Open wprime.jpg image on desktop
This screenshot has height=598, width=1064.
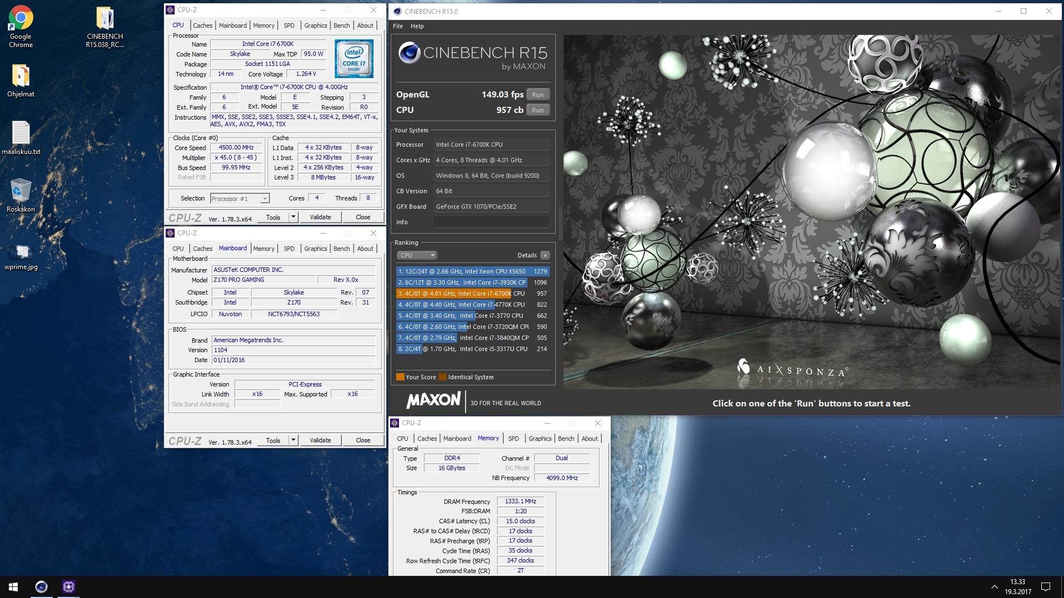coord(21,257)
